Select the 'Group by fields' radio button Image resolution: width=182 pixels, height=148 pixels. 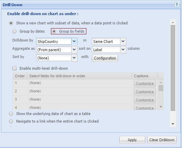[x=54, y=31]
